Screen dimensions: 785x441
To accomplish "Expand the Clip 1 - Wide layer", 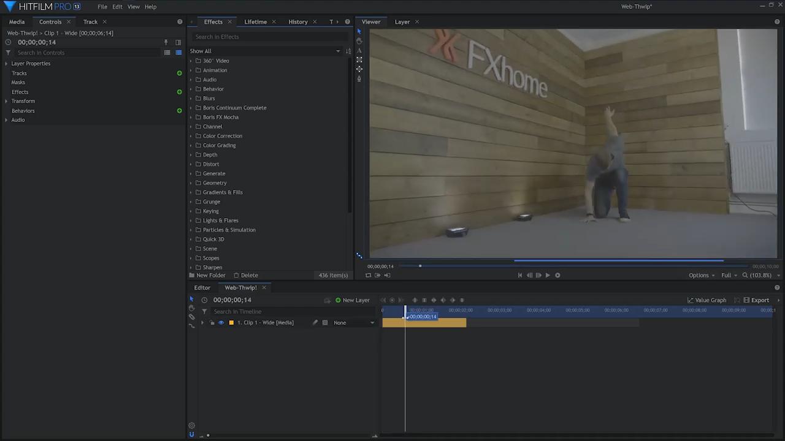I will point(202,323).
